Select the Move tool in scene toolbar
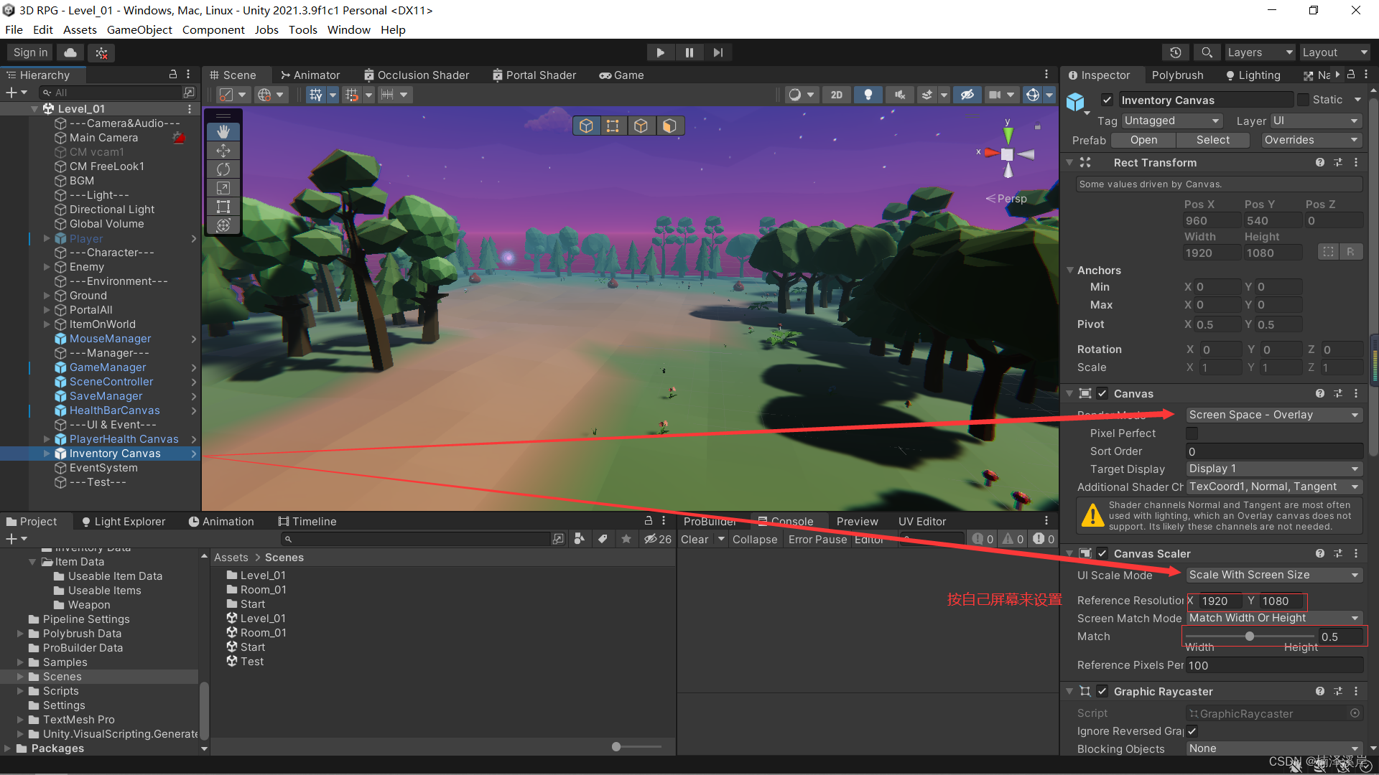The image size is (1379, 775). tap(223, 150)
